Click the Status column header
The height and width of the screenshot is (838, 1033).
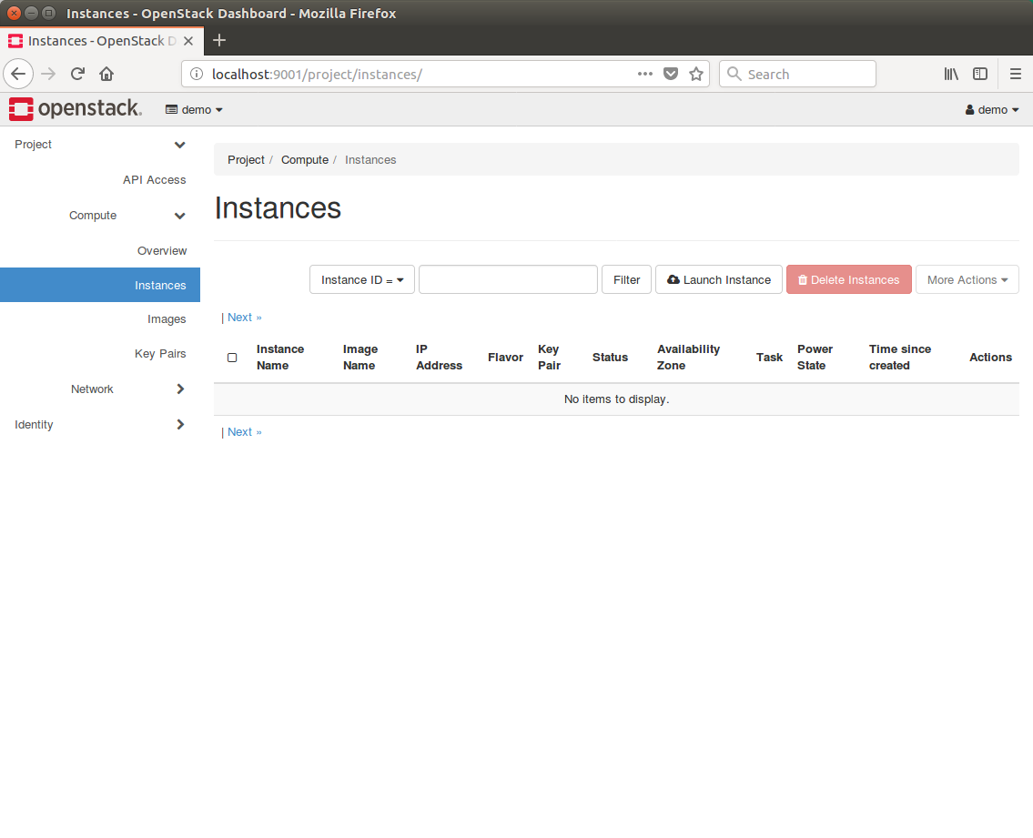(610, 357)
